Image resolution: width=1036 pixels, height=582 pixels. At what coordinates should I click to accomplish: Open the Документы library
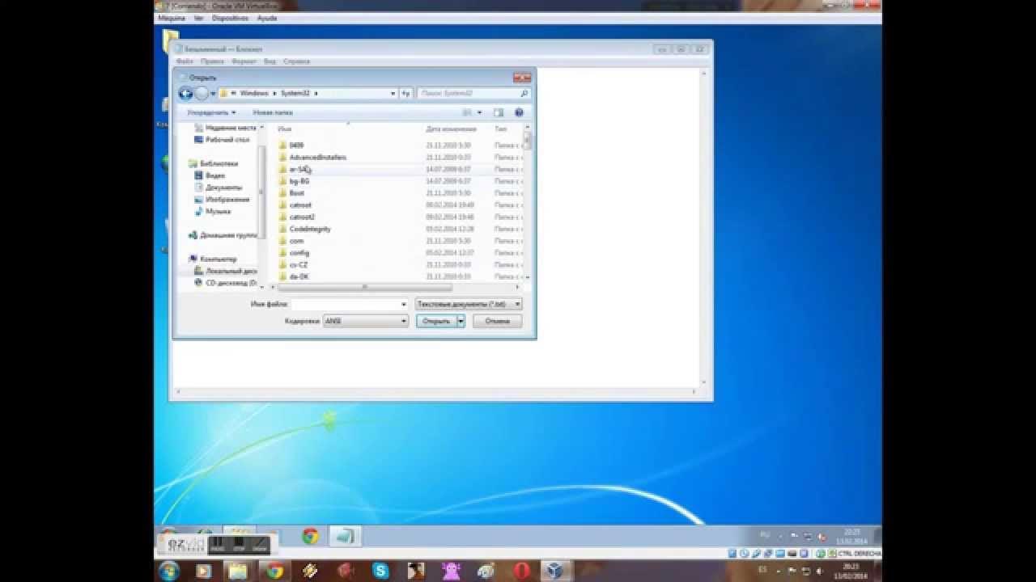219,188
